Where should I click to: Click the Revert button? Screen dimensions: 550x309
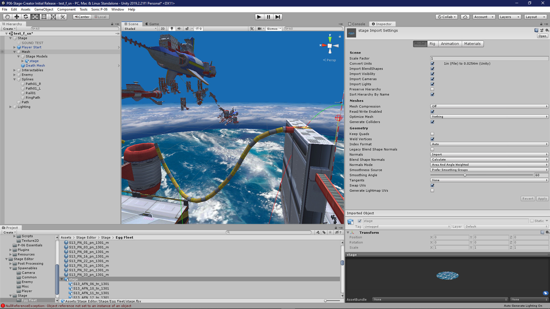[x=528, y=198]
